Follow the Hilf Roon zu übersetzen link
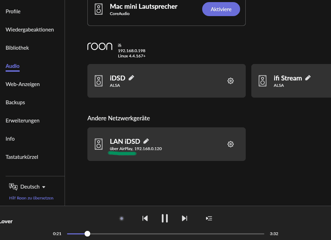 coord(31,198)
